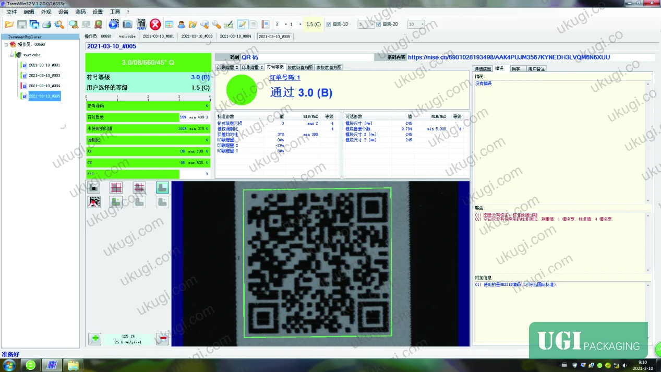Open the 工具 menu

pyautogui.click(x=115, y=11)
